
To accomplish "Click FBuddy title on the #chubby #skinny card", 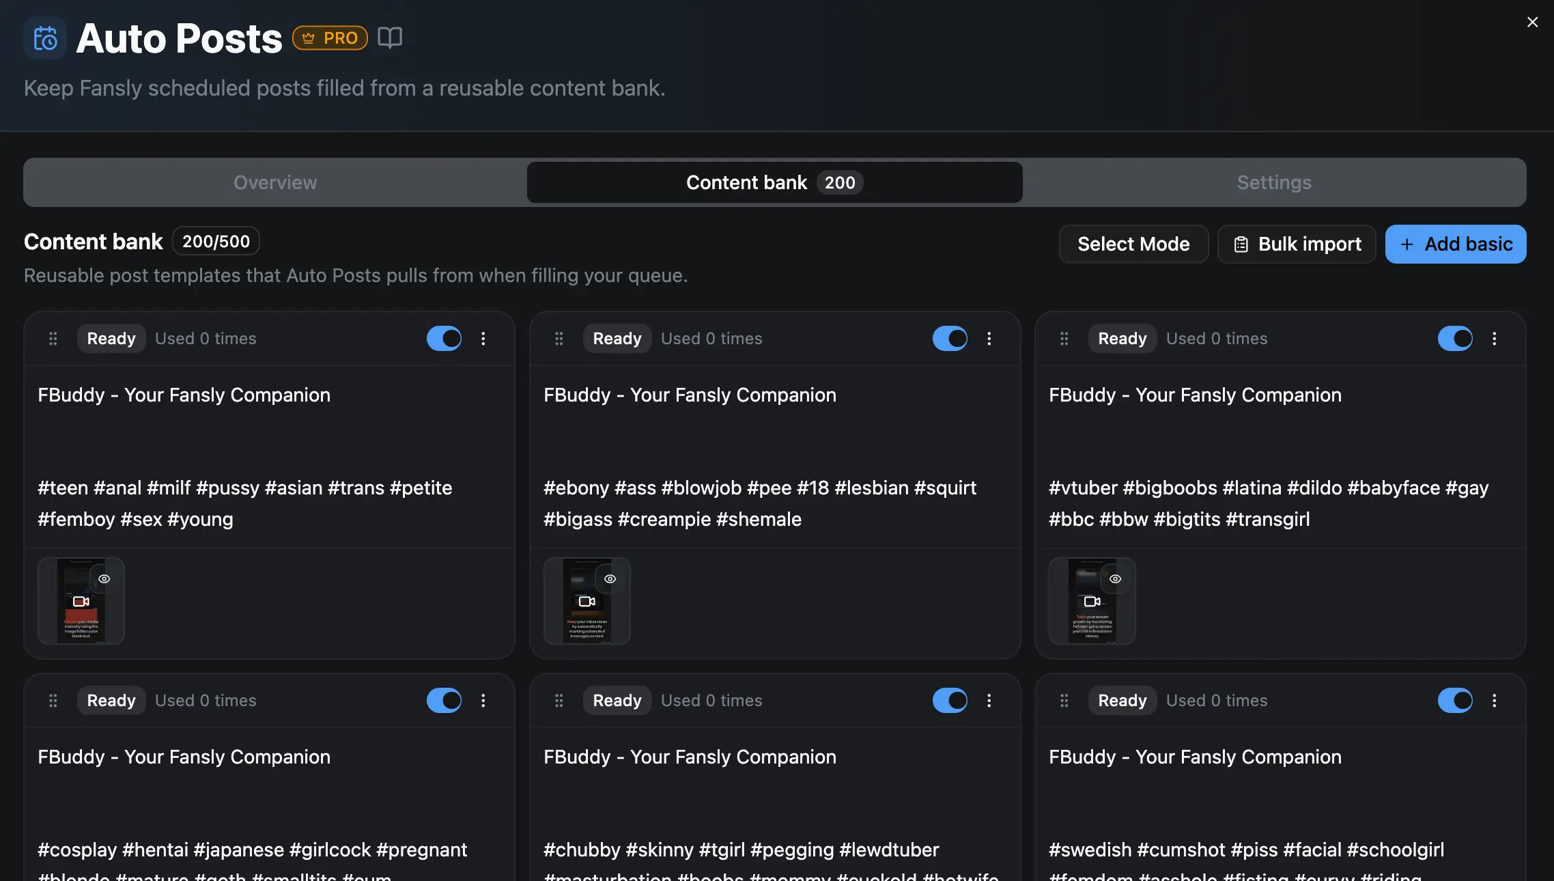I will tap(690, 757).
